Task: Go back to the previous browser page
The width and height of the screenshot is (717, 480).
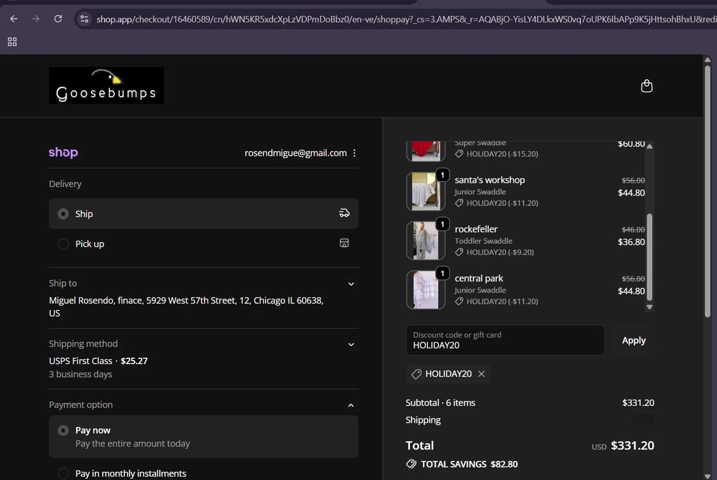Action: point(14,19)
